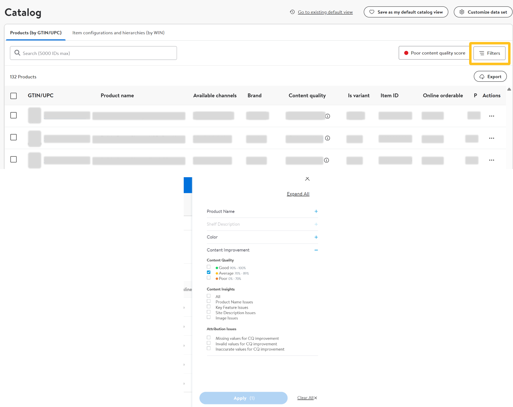Expand the Shelf Description filter section
The width and height of the screenshot is (513, 407).
(316, 224)
